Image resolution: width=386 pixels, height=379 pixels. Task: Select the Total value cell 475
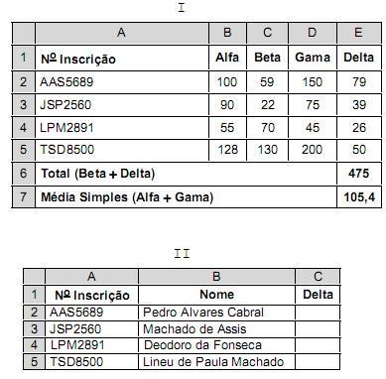[x=359, y=174]
